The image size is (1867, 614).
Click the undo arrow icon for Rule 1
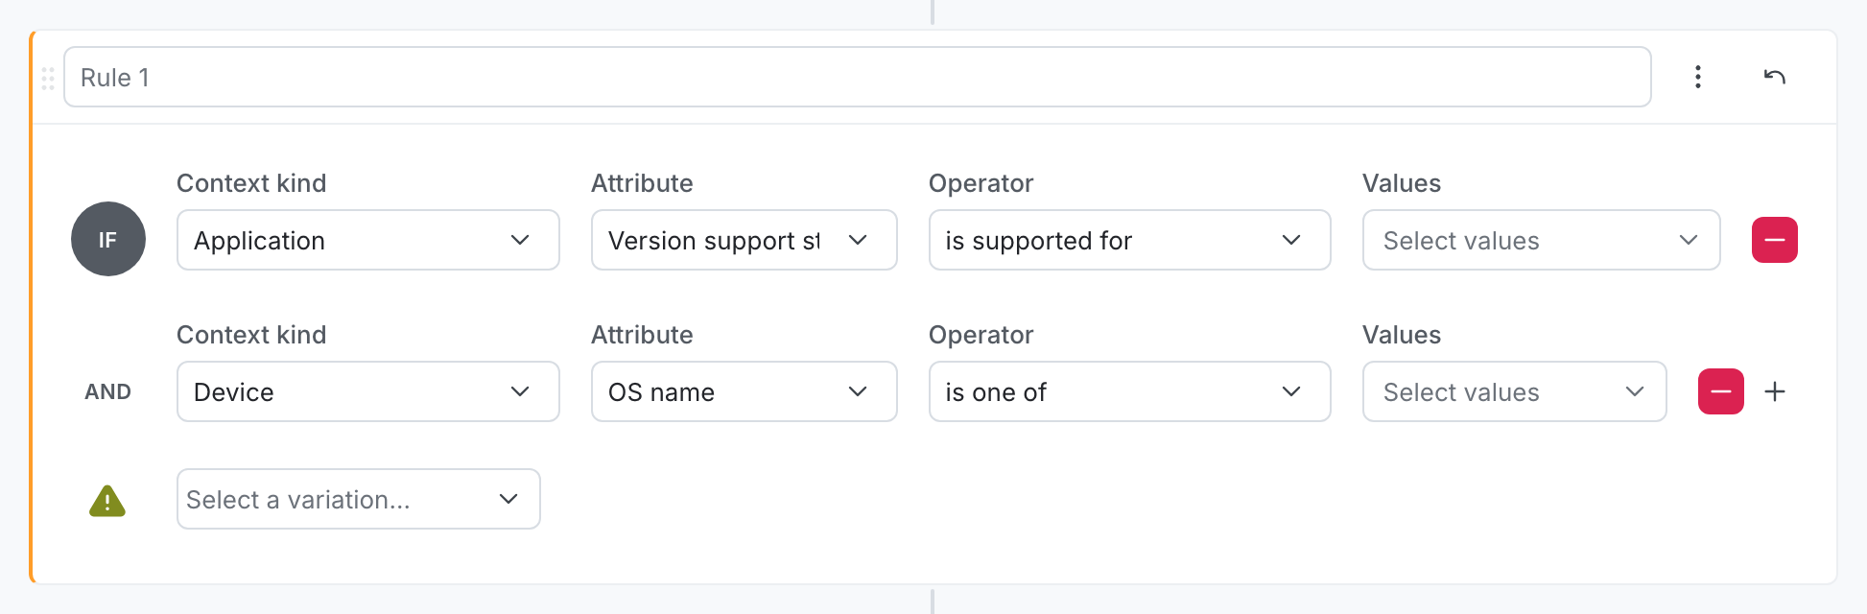[1774, 77]
